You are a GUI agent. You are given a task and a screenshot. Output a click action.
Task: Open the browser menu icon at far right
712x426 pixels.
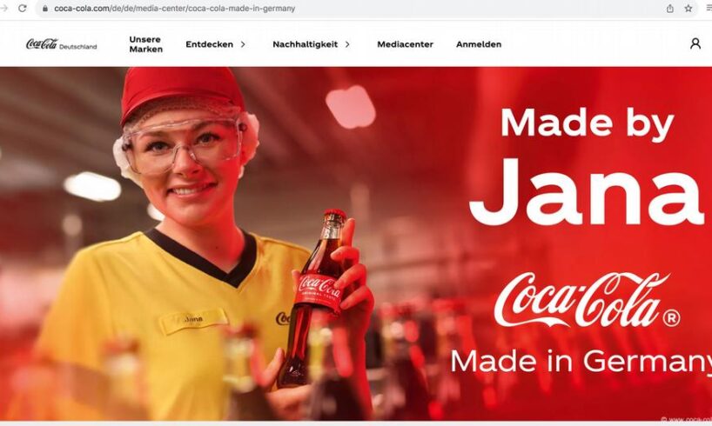coord(709,8)
